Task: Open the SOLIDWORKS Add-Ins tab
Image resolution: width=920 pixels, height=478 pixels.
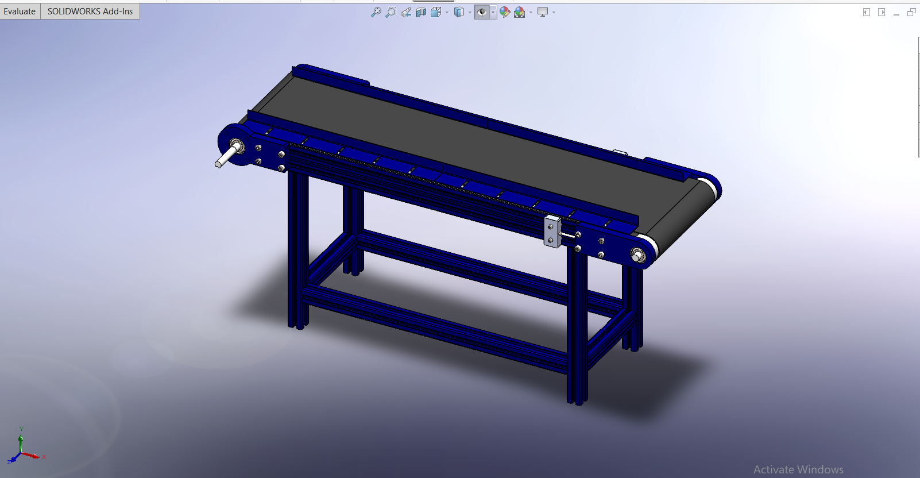Action: [90, 11]
